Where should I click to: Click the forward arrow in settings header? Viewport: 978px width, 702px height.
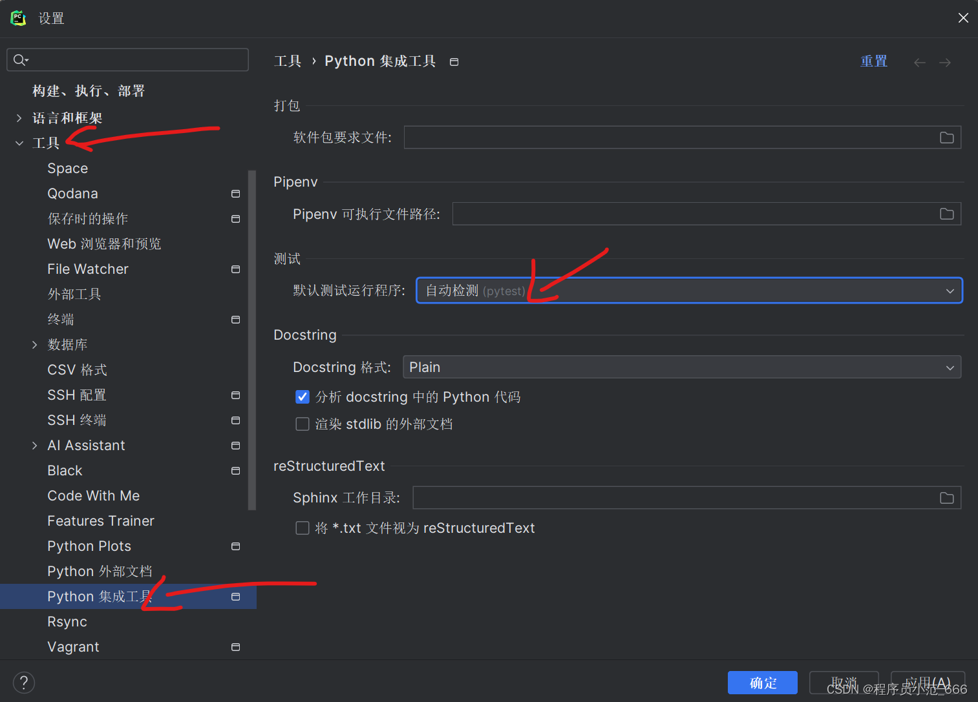(x=945, y=63)
